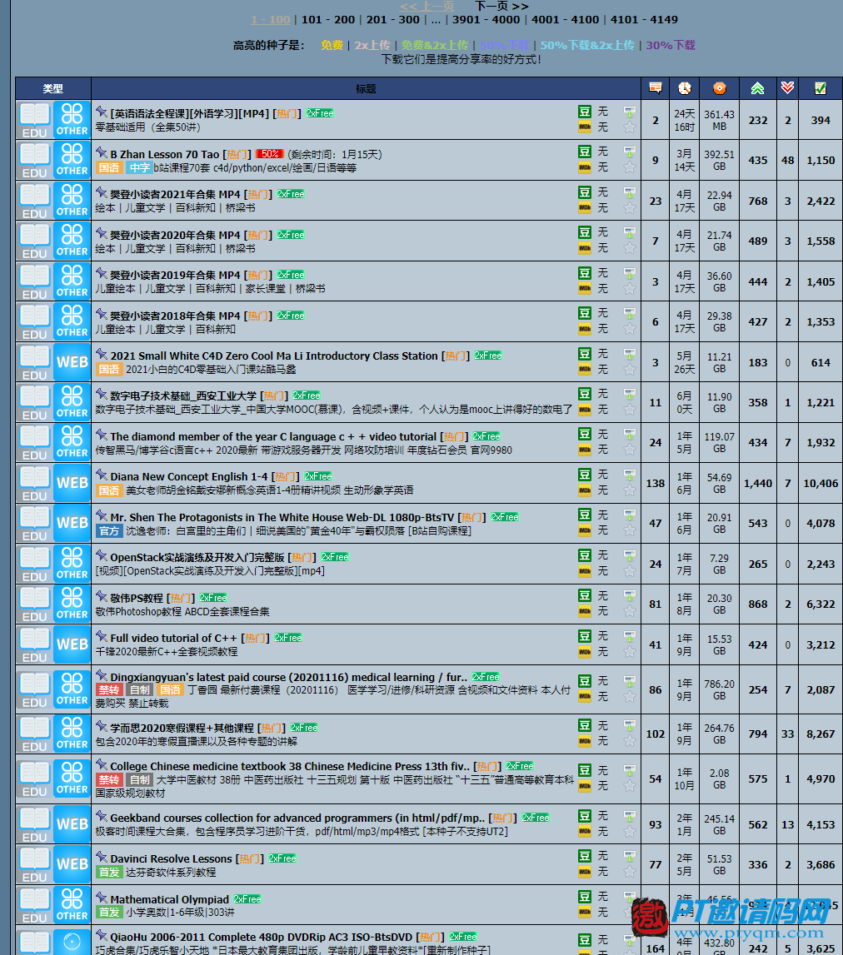Screen dimensions: 843x955
Task: Sort by 标题 column header
Action: click(366, 89)
